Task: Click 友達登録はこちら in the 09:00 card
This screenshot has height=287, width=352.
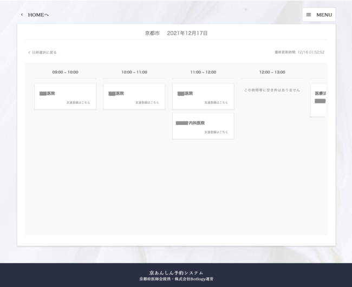Action: [x=78, y=102]
